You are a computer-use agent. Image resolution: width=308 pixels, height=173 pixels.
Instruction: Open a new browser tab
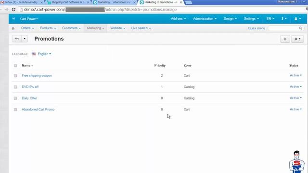pos(188,2)
